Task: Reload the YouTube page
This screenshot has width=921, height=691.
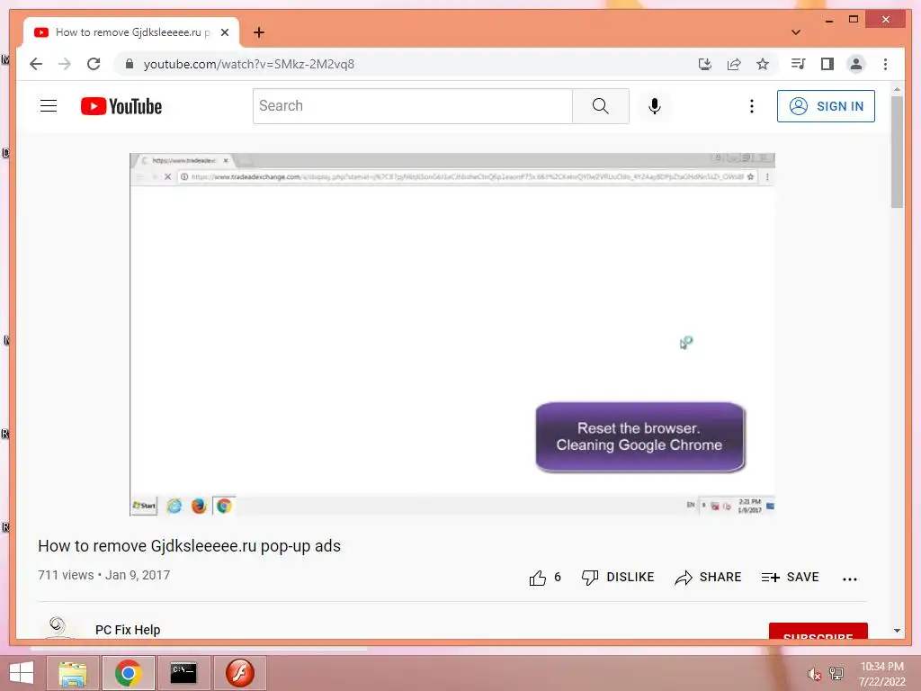Action: click(x=94, y=64)
